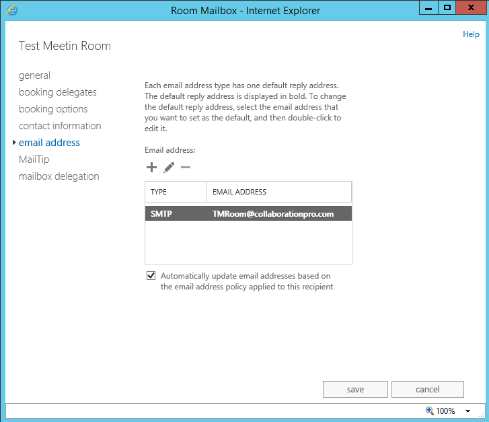Open the Help link
The image size is (489, 422).
click(x=471, y=34)
